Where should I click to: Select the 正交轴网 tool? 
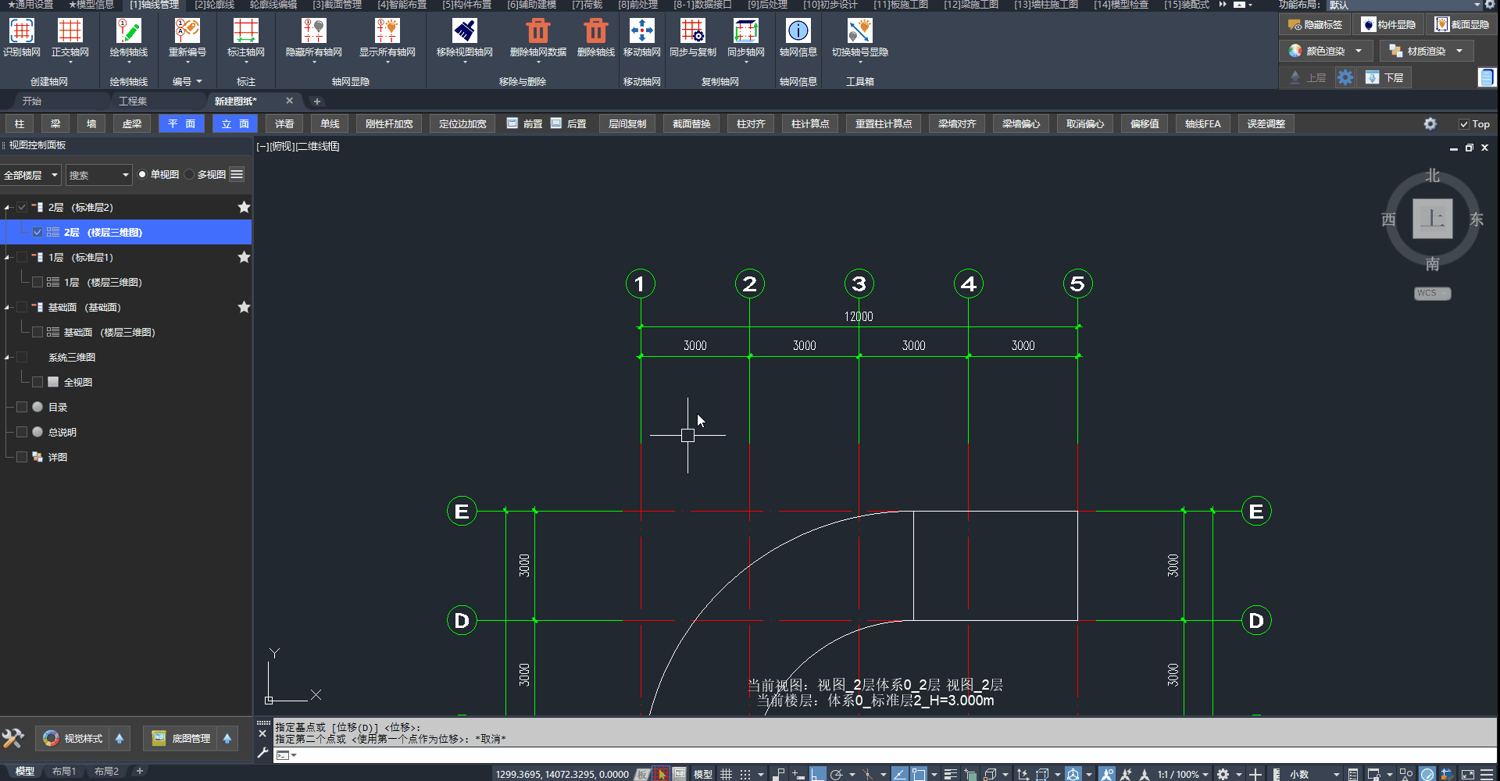coord(70,31)
